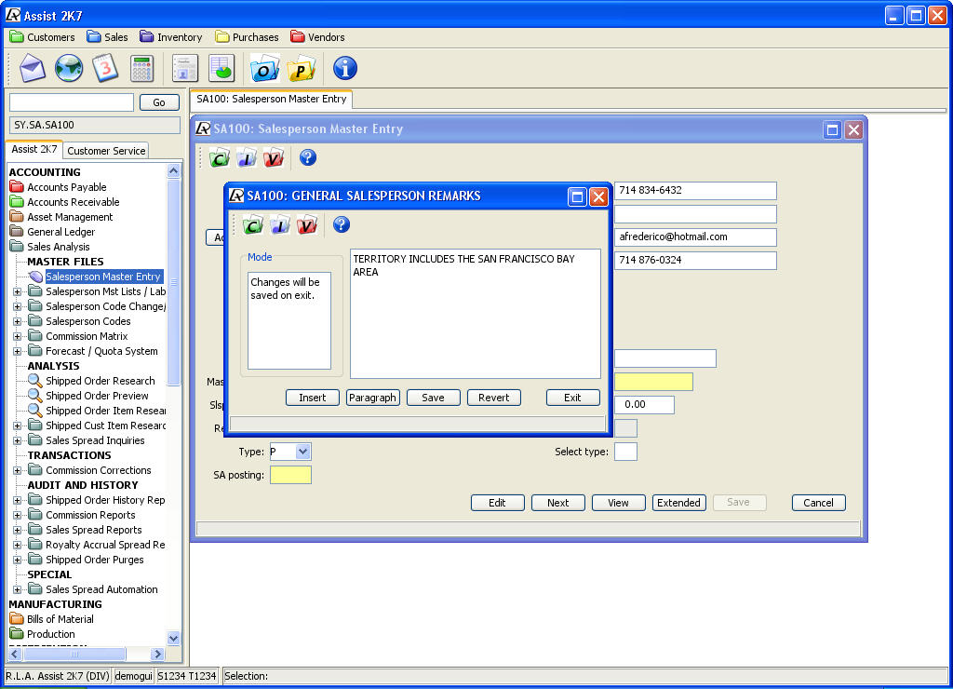Click the green 'C' icon in Remarks dialog

(252, 224)
